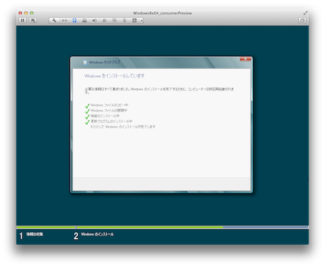Click the sound speaker icon
The width and height of the screenshot is (325, 267).
click(94, 20)
